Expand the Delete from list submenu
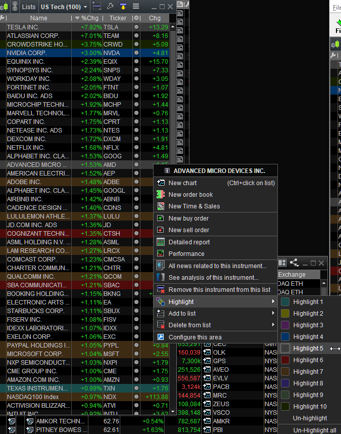Image resolution: width=341 pixels, height=434 pixels. point(216,325)
